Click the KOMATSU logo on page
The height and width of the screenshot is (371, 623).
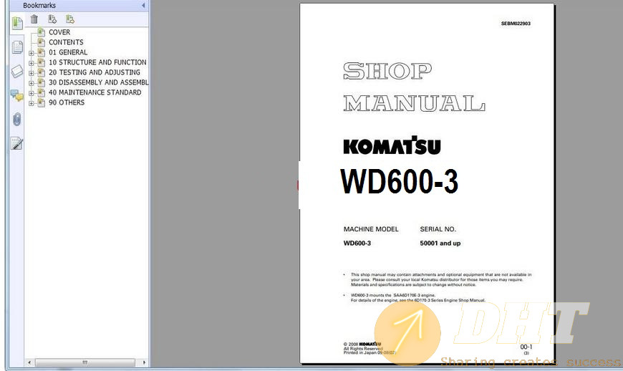pyautogui.click(x=392, y=145)
